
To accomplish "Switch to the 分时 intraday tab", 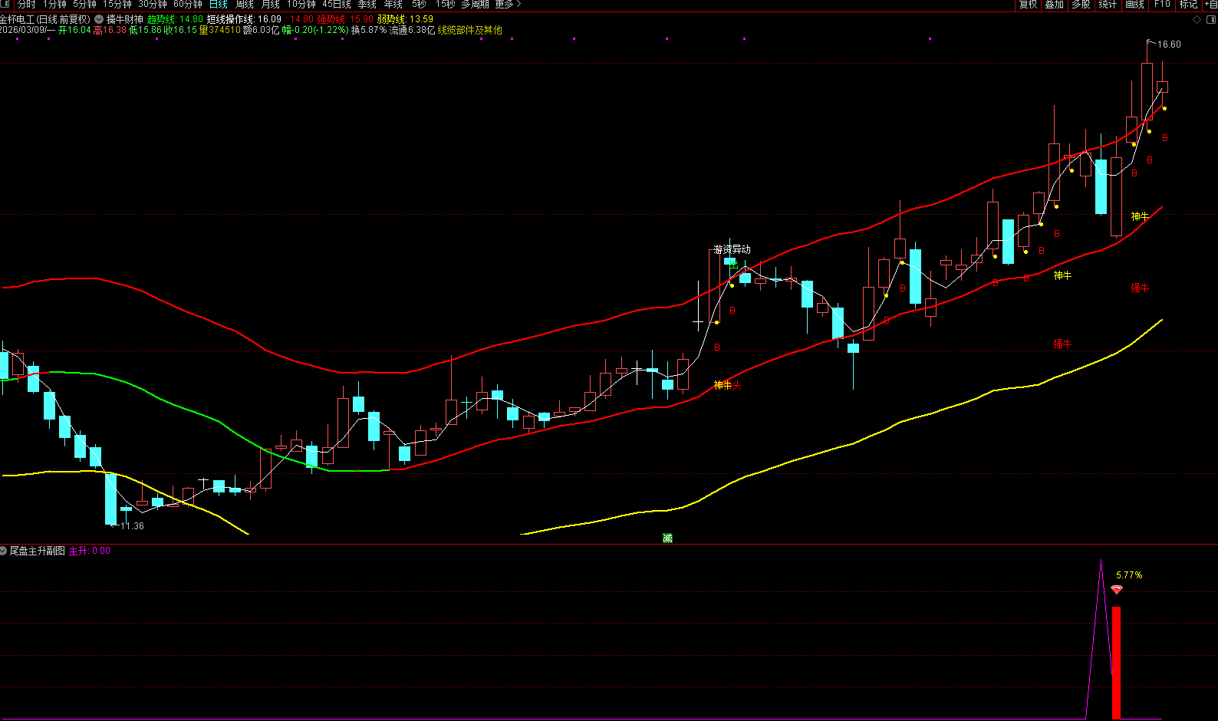I will 27,5.
